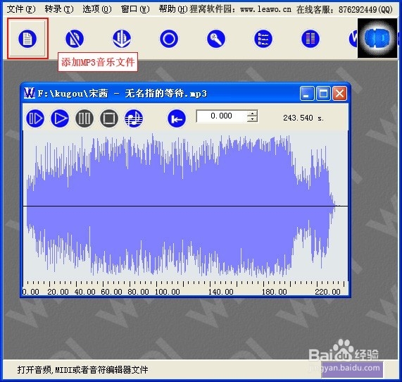Screen dimensions: 402x382
Task: Increase time position with up stepper arrow
Action: [253, 113]
